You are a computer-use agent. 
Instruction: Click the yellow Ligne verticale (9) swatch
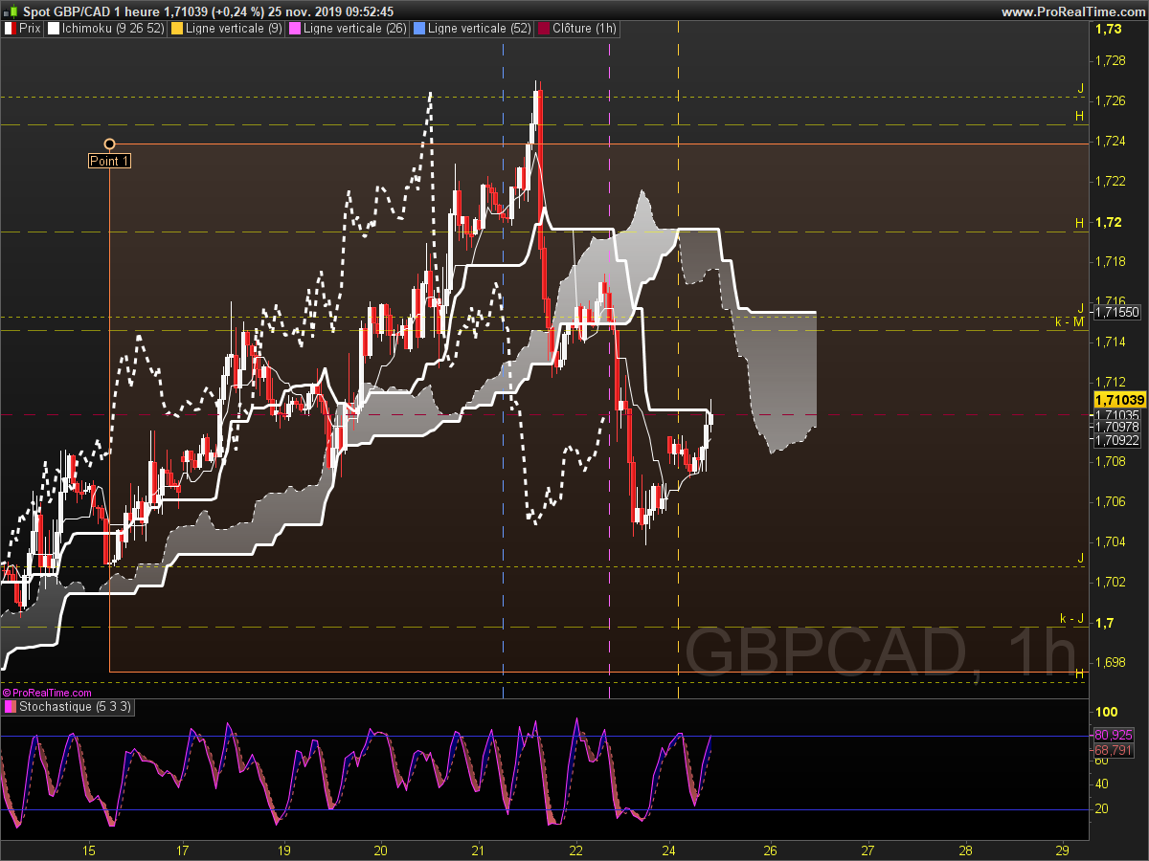(x=176, y=29)
